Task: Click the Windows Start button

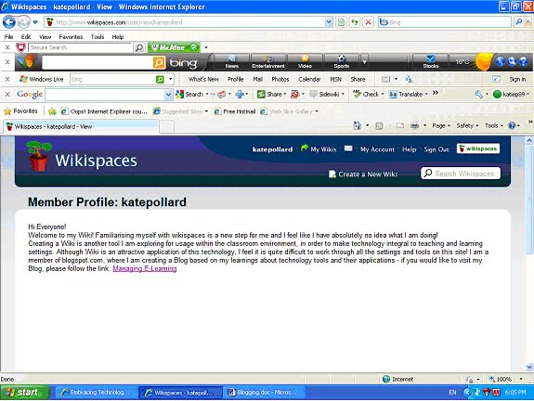Action: click(24, 393)
